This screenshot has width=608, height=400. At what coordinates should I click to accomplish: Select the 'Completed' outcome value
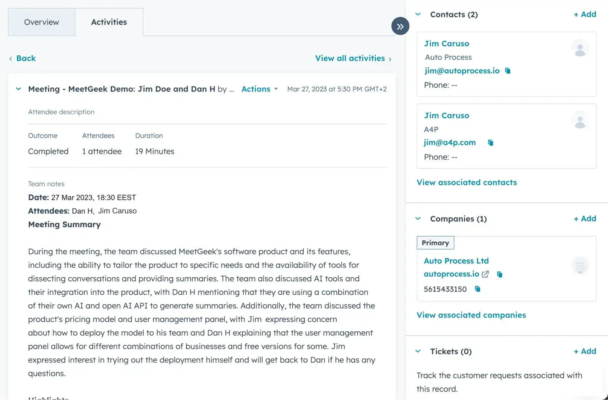coord(48,151)
